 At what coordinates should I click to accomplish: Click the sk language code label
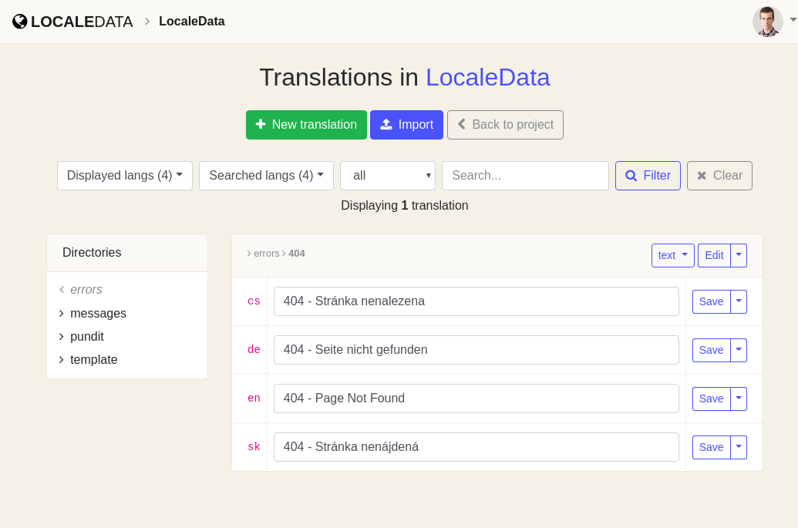click(x=254, y=447)
